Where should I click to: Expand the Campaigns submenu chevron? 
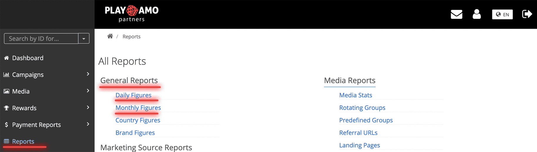pyautogui.click(x=88, y=74)
